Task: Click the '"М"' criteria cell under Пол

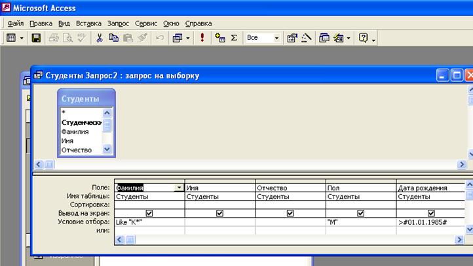Action: (x=361, y=222)
